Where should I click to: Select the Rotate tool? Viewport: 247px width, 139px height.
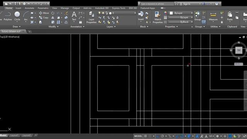(53, 13)
